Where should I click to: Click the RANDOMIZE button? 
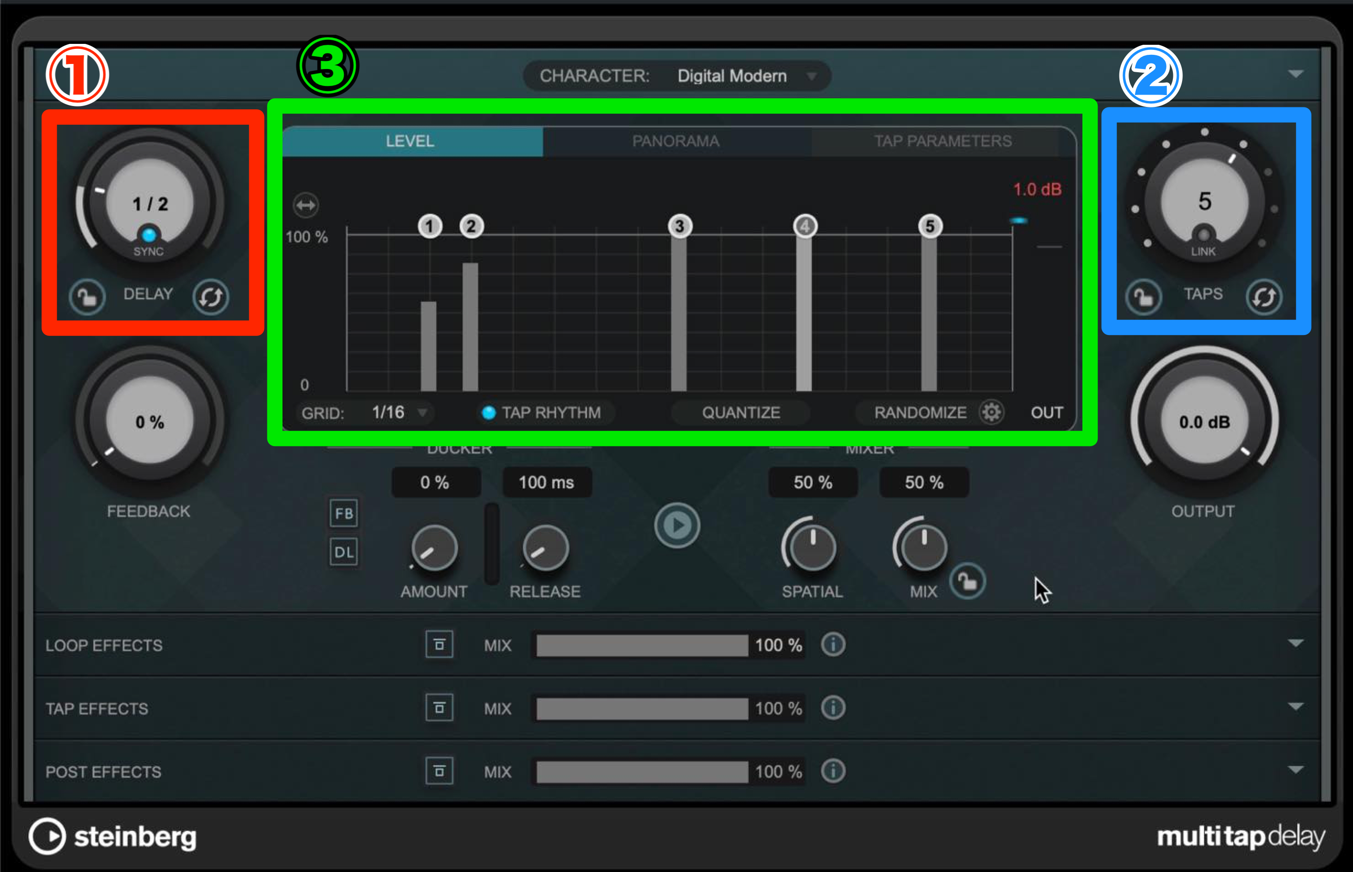(920, 413)
